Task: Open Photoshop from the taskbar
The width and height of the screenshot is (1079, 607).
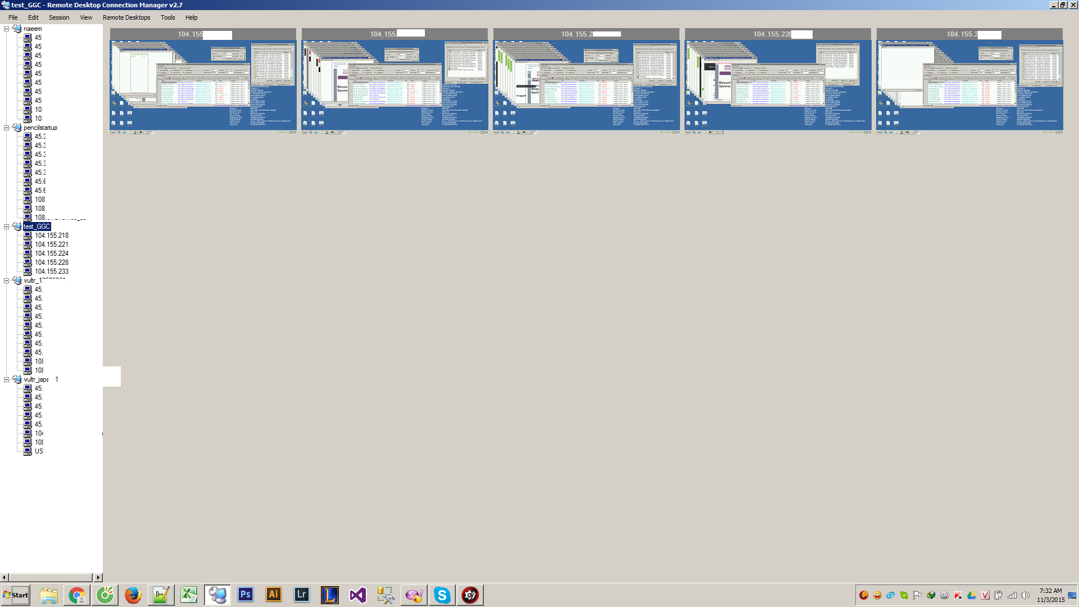Action: 246,595
